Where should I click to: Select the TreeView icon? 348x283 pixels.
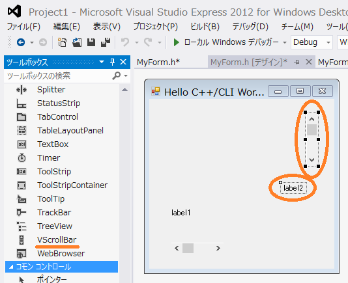click(x=22, y=226)
